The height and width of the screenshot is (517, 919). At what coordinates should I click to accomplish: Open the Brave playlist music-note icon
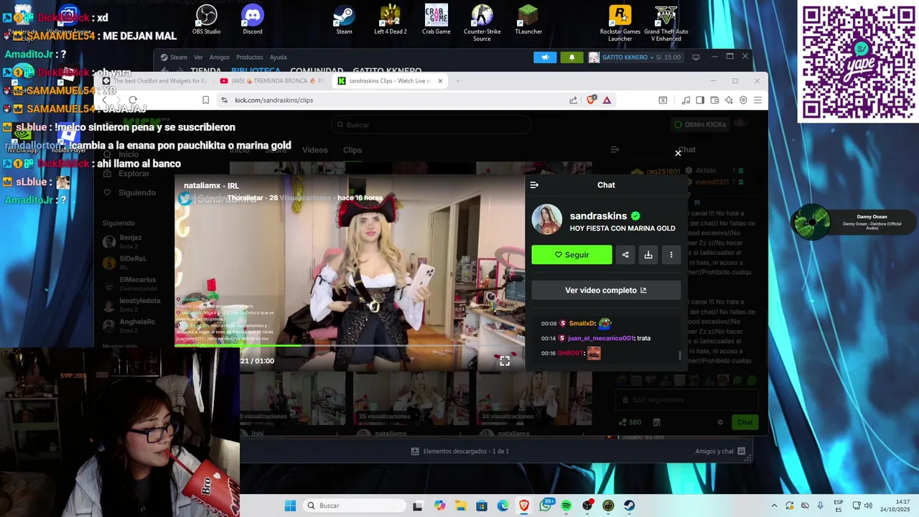pyautogui.click(x=686, y=100)
